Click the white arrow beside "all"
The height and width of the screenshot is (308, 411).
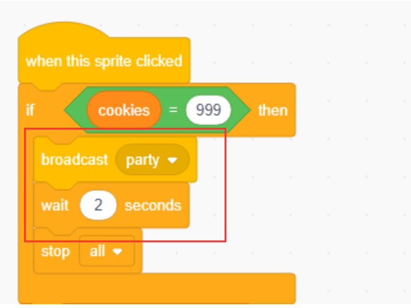pyautogui.click(x=117, y=252)
